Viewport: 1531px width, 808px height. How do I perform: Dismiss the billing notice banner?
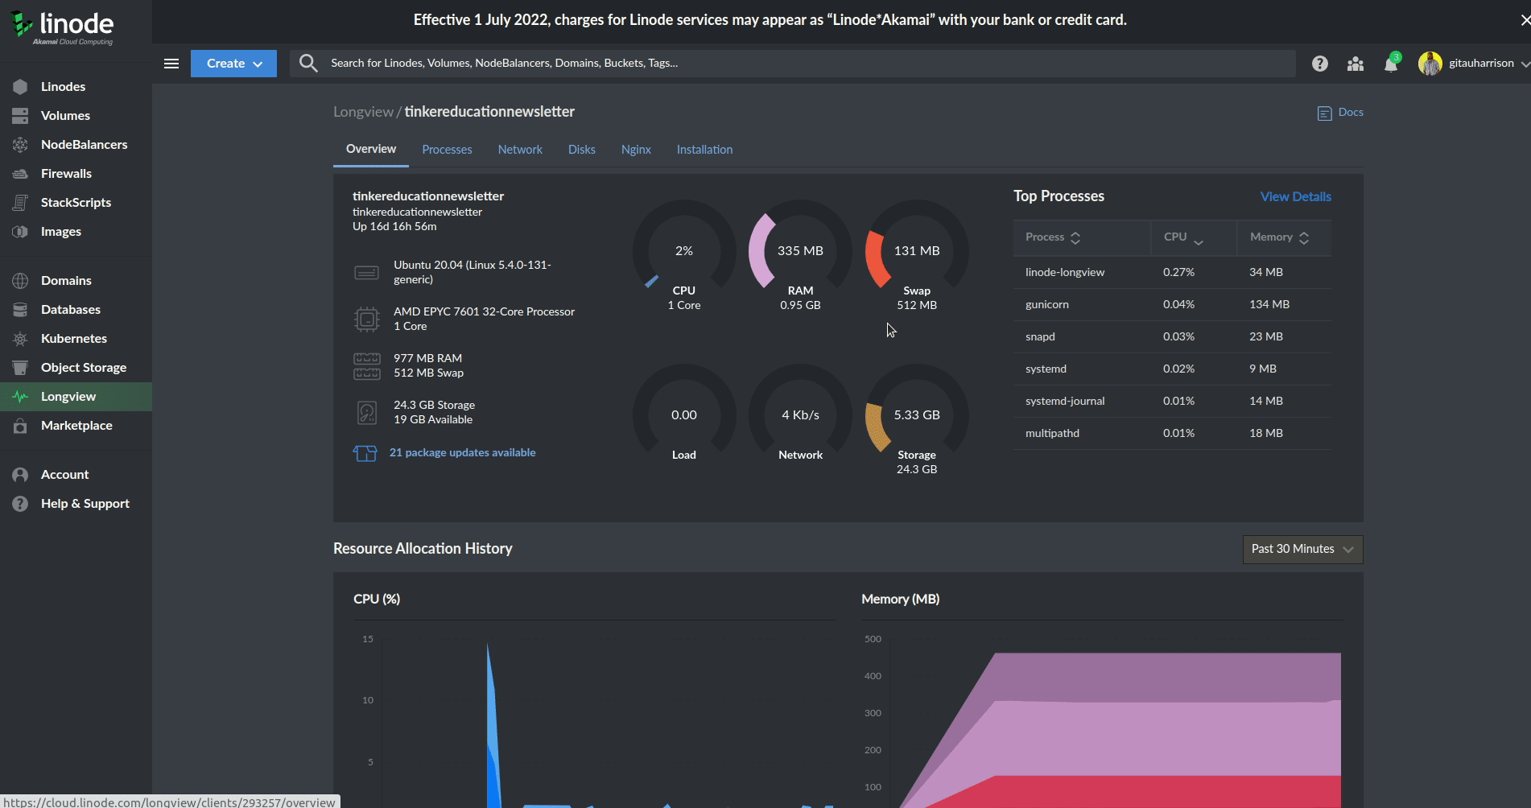coord(1525,20)
